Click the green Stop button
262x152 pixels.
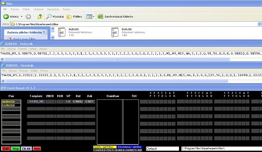point(16,149)
